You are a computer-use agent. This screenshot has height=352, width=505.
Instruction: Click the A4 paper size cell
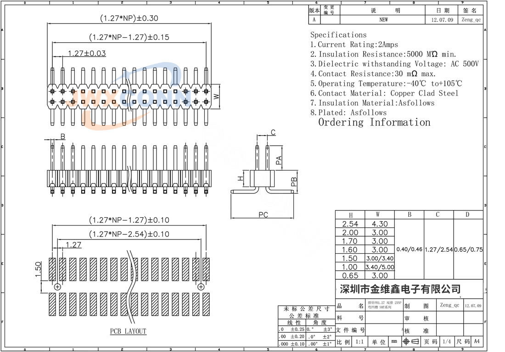477,342
